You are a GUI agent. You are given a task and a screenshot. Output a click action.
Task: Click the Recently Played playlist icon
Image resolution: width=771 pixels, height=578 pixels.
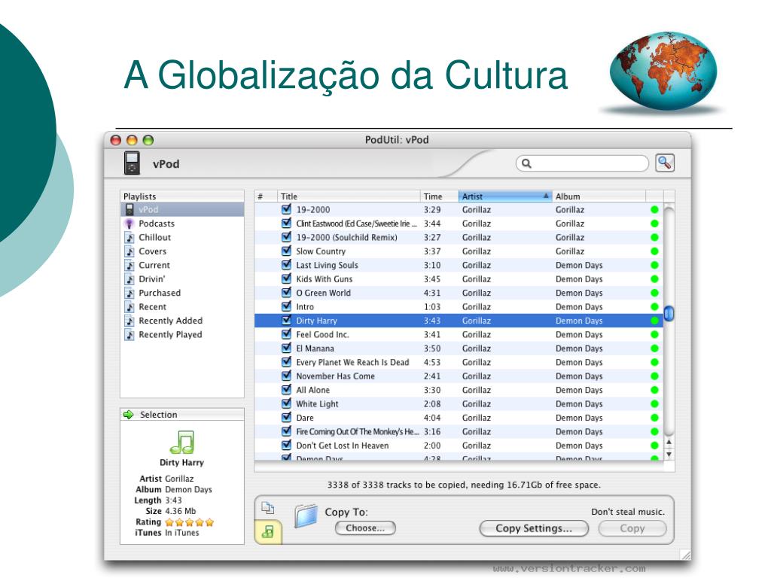(x=130, y=335)
